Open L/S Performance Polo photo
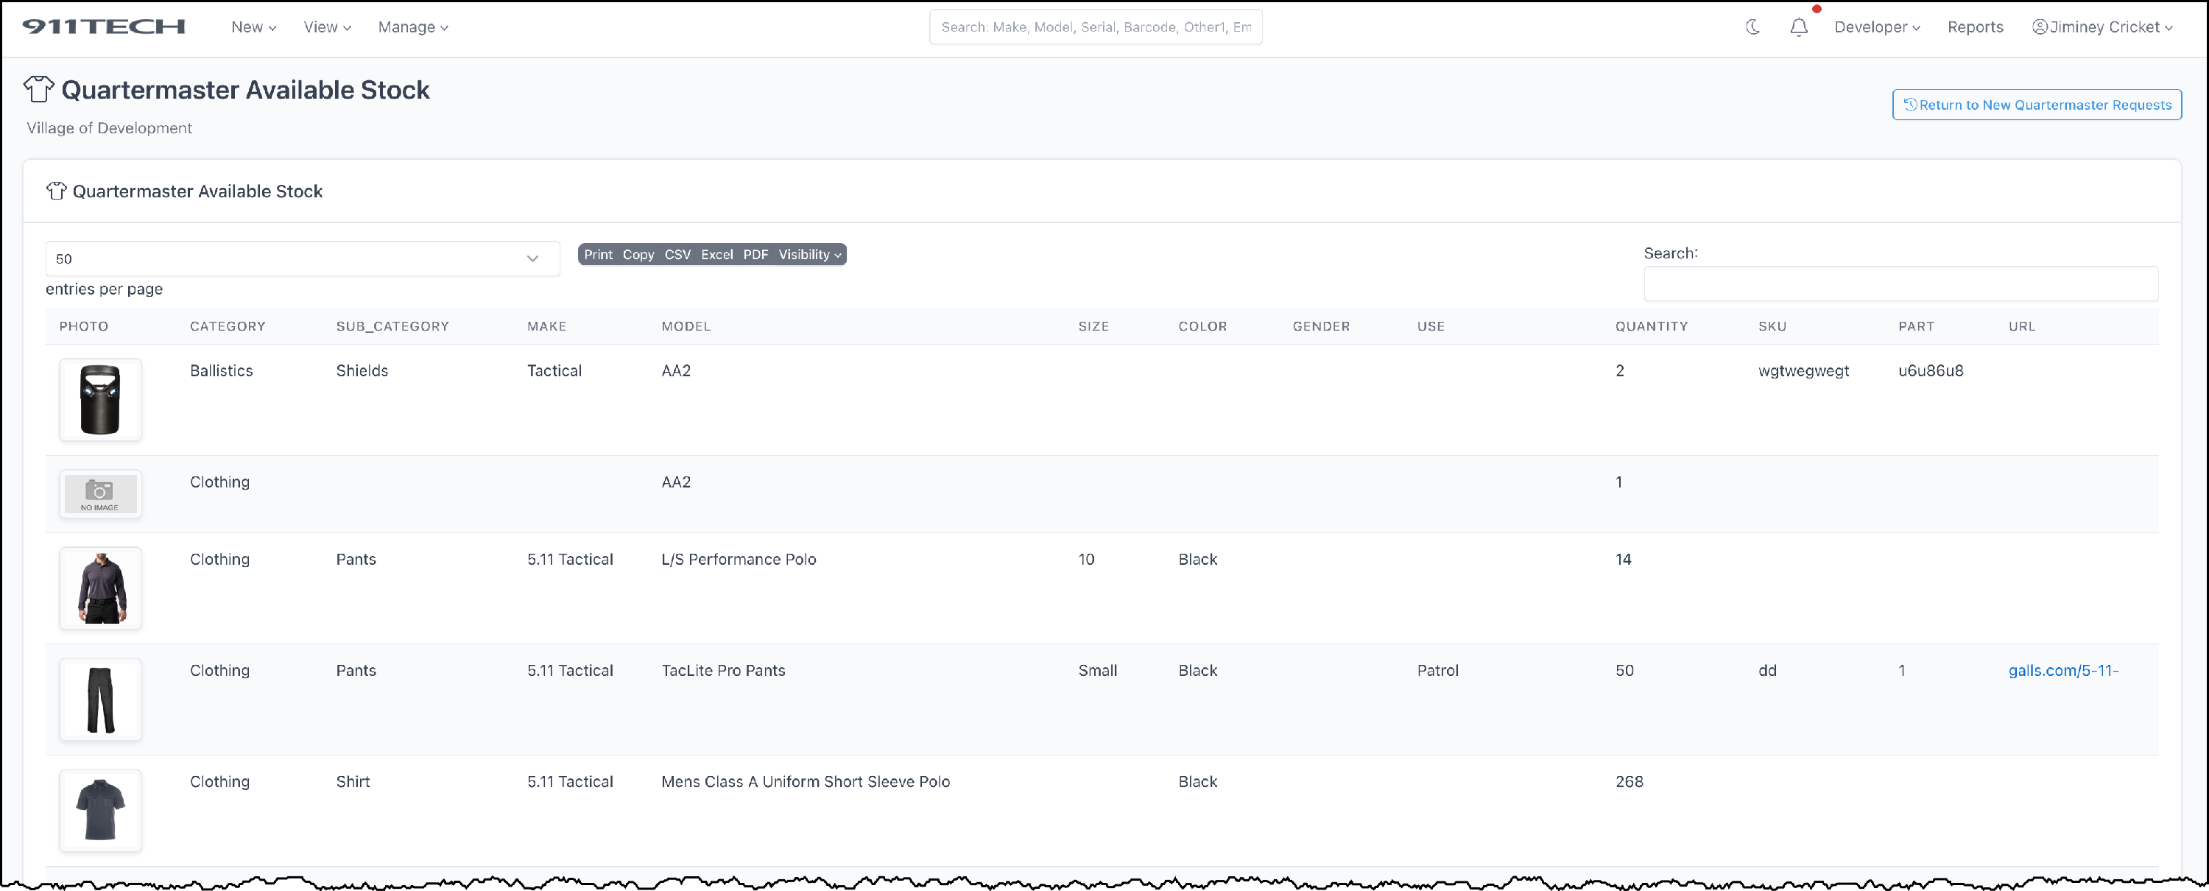 [x=100, y=588]
